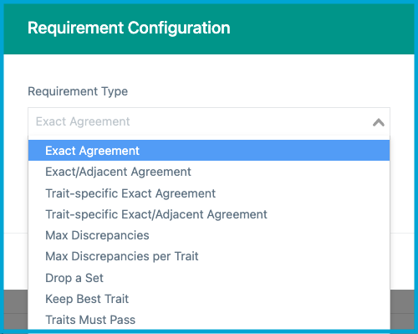Choose Keep Best Trait requirement
The width and height of the screenshot is (418, 334).
[209, 299]
